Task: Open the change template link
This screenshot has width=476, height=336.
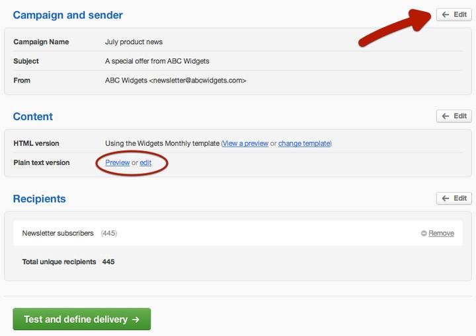Action: click(x=304, y=143)
